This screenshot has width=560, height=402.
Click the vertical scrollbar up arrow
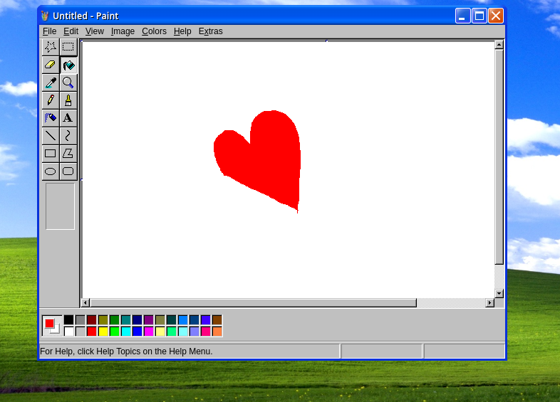[499, 45]
